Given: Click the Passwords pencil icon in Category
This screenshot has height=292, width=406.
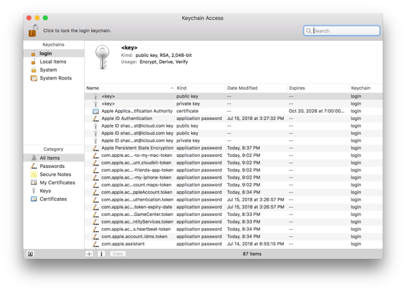Looking at the screenshot, I should pyautogui.click(x=34, y=166).
